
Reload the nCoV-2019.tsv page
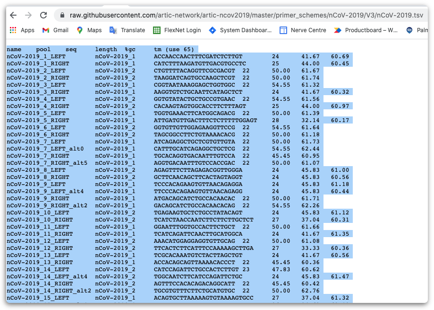click(44, 15)
